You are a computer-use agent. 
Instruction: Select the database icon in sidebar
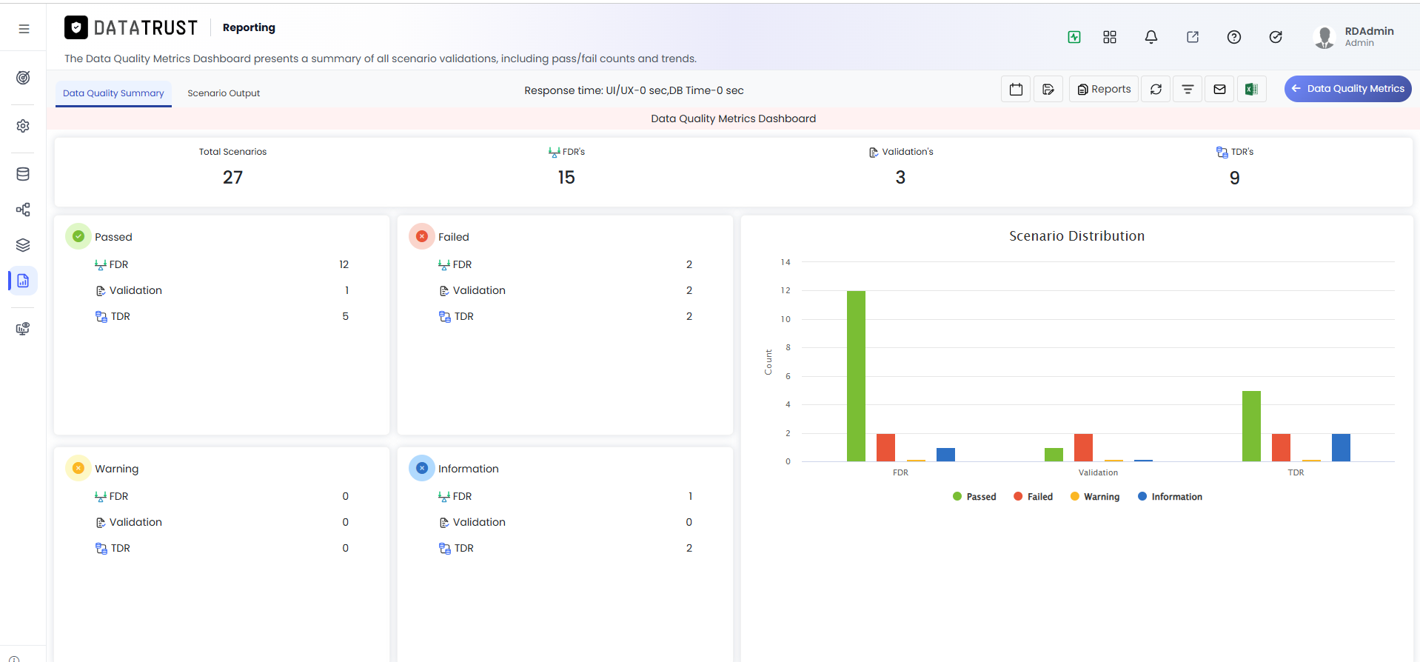tap(23, 174)
